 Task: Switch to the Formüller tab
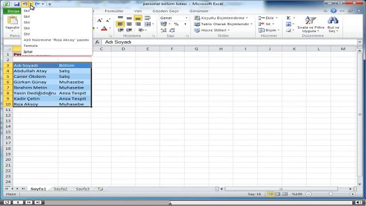pos(114,11)
